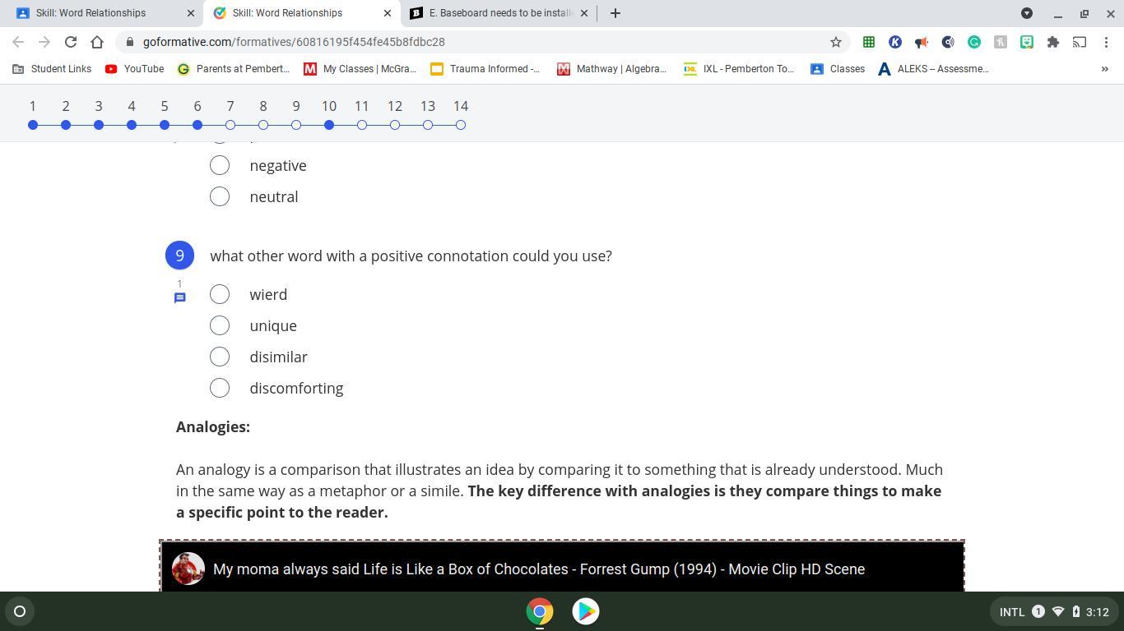Open the notification count badge
This screenshot has height=631, width=1124.
click(1038, 611)
